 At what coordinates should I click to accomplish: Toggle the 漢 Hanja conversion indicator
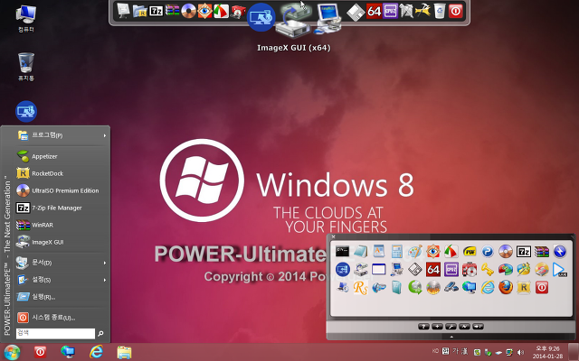464,351
